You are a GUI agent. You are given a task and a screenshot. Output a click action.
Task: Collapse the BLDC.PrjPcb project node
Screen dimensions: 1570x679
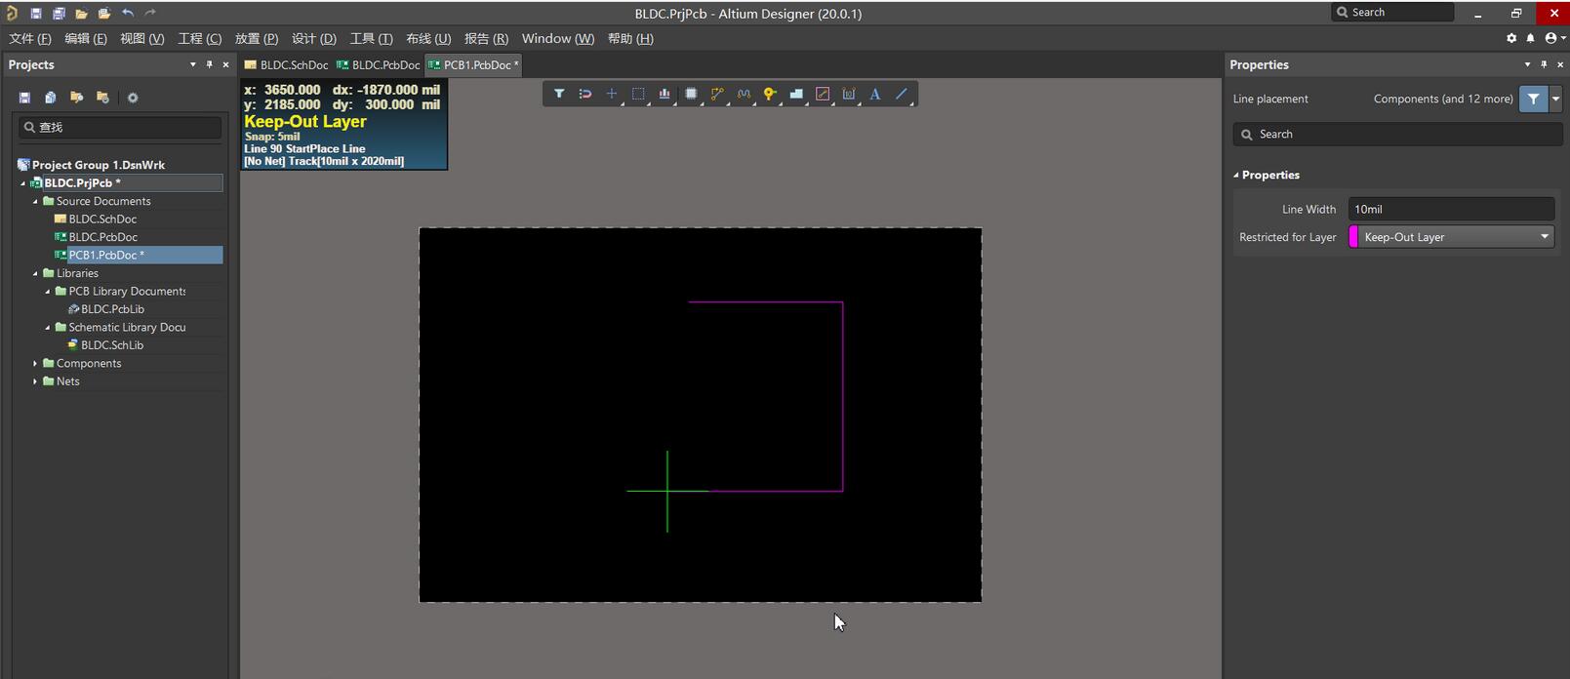tap(23, 183)
